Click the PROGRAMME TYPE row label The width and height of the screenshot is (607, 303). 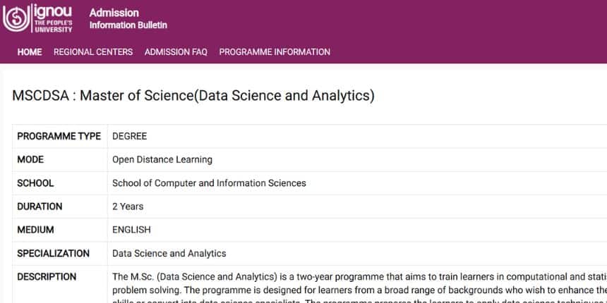59,136
